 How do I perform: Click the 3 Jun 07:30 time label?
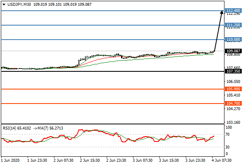[143, 160]
